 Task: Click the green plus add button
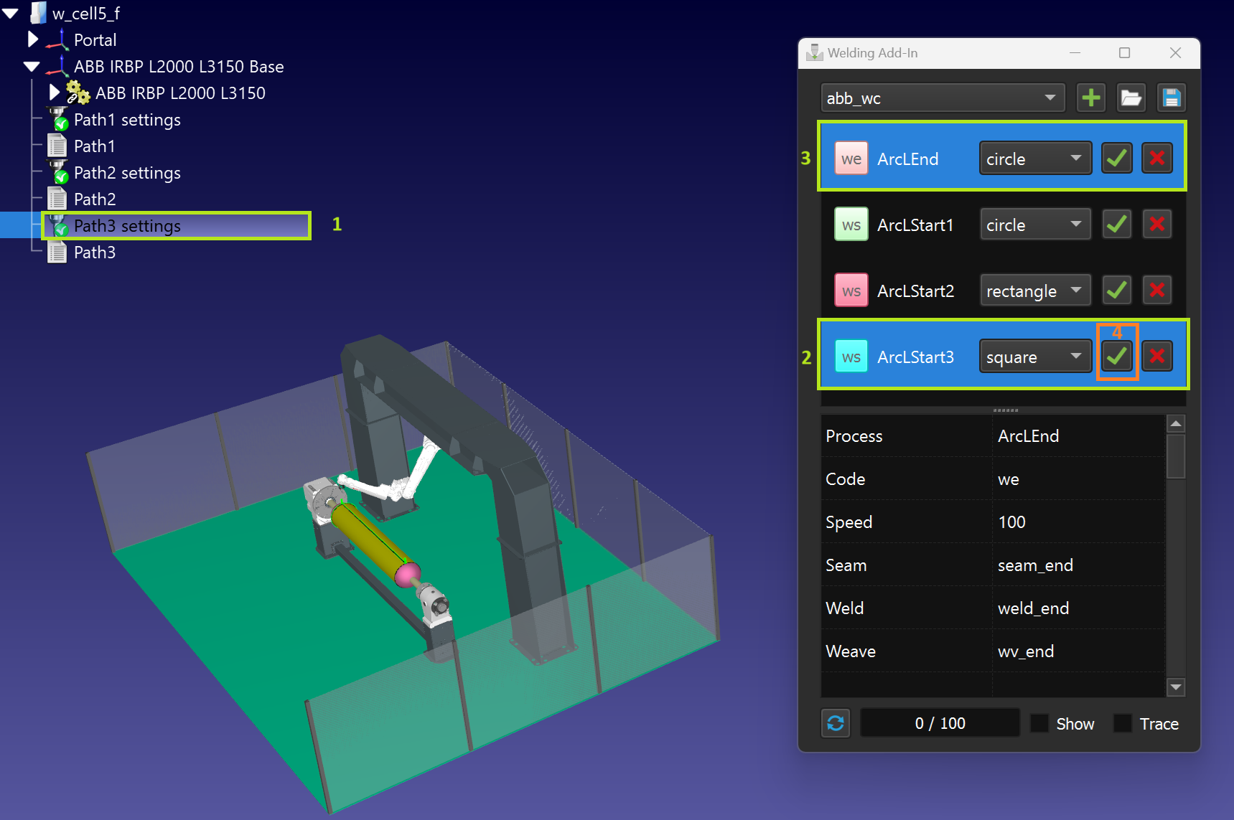(1090, 98)
